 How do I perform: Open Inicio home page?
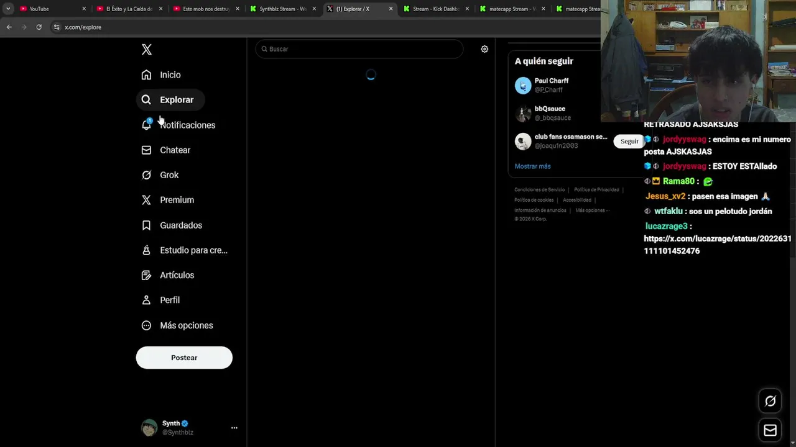161,74
